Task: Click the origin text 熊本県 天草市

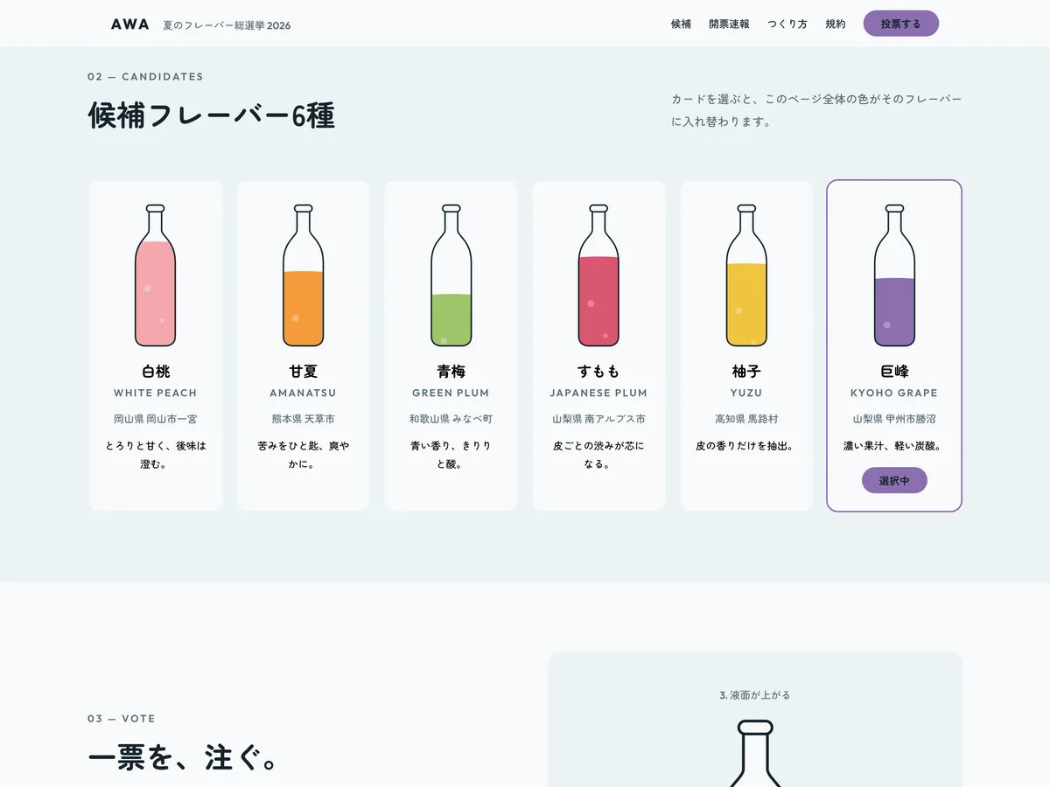Action: [x=304, y=419]
